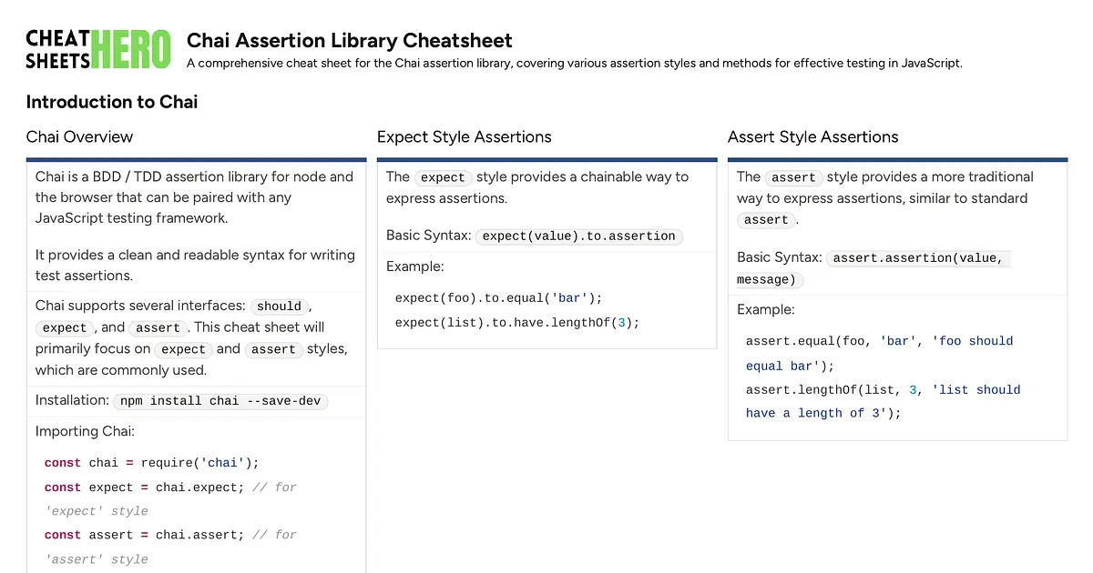Click the assert.assertion(value, message) syntax chip
Viewport: 1093px width, 573px height.
pos(918,257)
